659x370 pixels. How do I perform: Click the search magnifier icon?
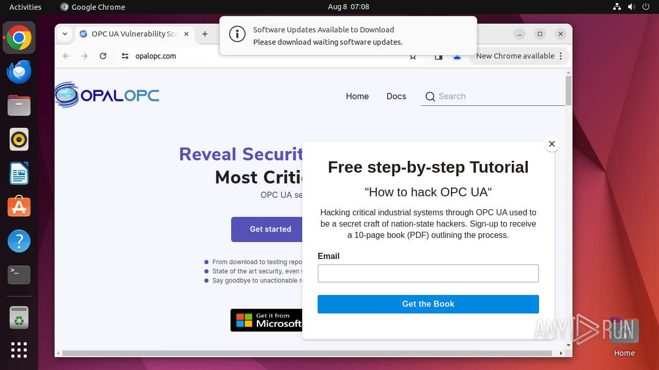[430, 96]
